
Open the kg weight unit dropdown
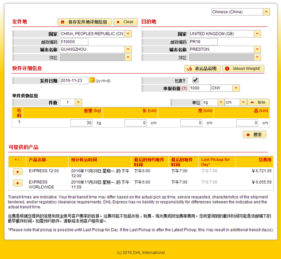(221, 103)
